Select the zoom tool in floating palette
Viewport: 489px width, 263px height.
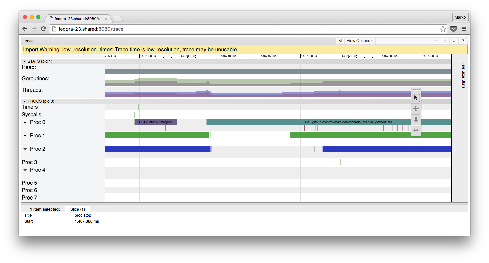click(416, 120)
